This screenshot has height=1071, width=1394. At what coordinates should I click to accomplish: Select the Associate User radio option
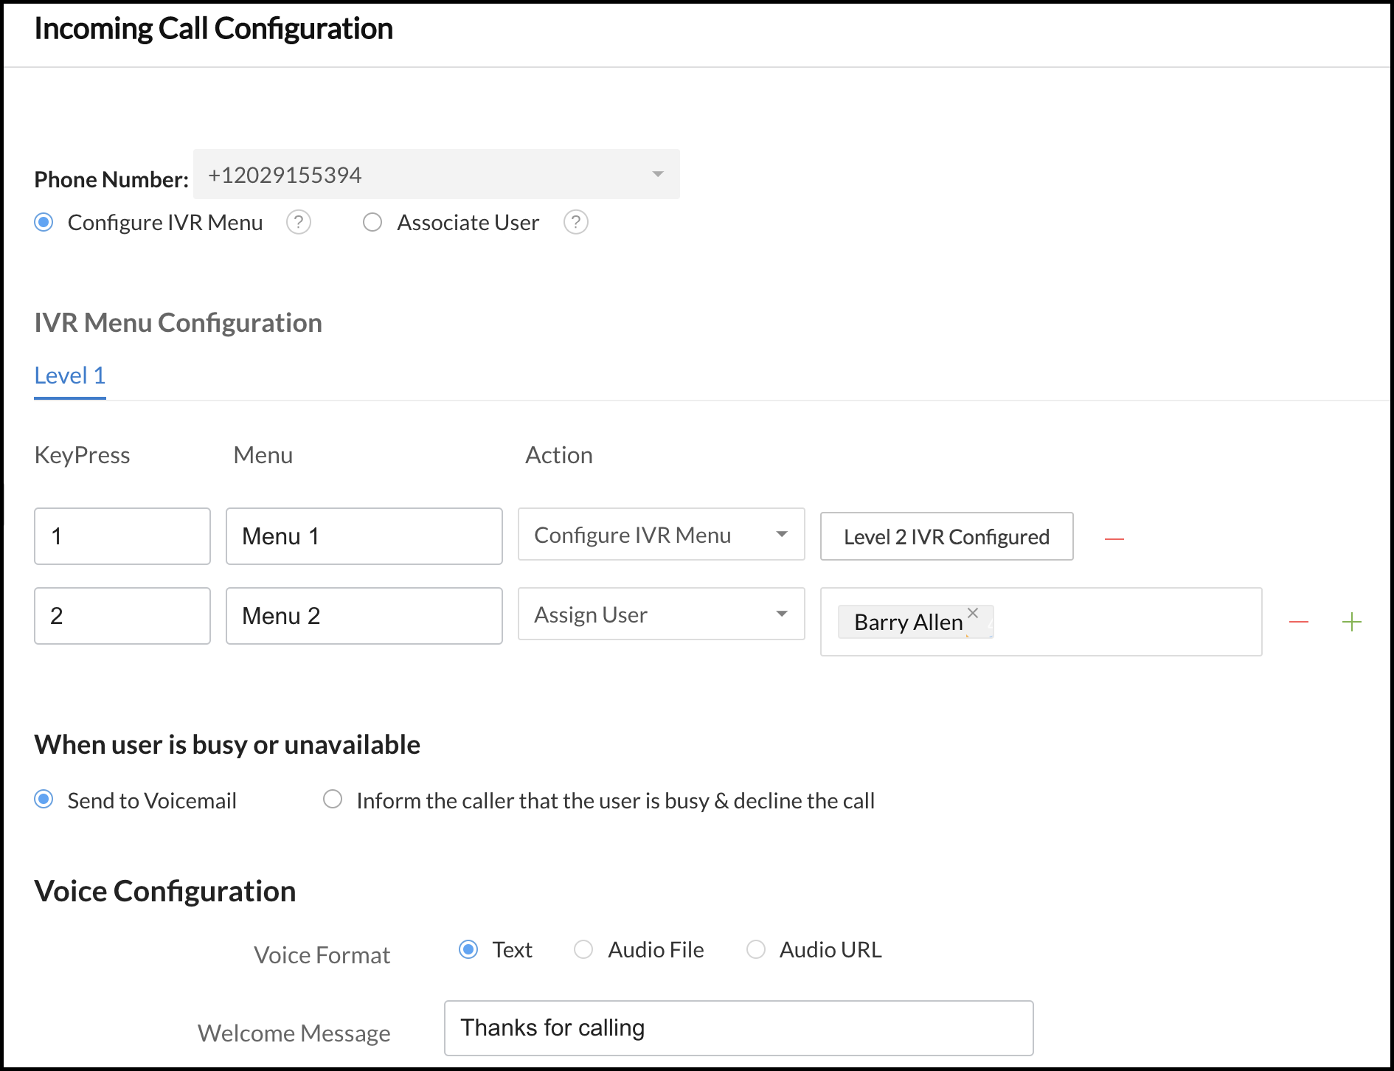click(x=372, y=222)
